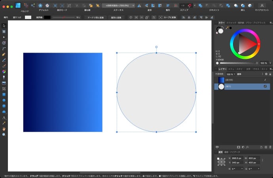Open My Account icon in toolbar
The image size is (273, 178).
click(262, 6)
